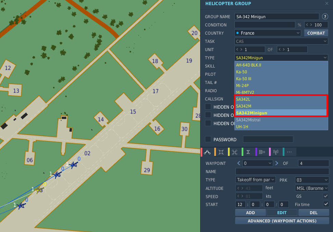Click the waypoint NAME field
The image size is (333, 232).
(x=282, y=171)
